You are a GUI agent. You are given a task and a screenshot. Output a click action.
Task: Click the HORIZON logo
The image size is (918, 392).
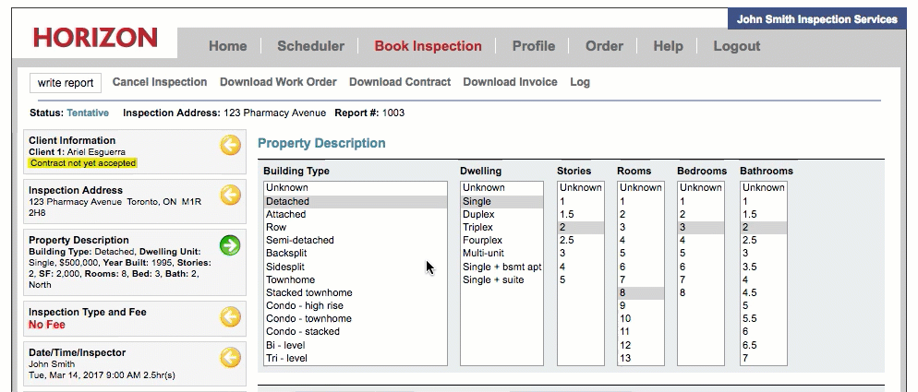pyautogui.click(x=95, y=38)
